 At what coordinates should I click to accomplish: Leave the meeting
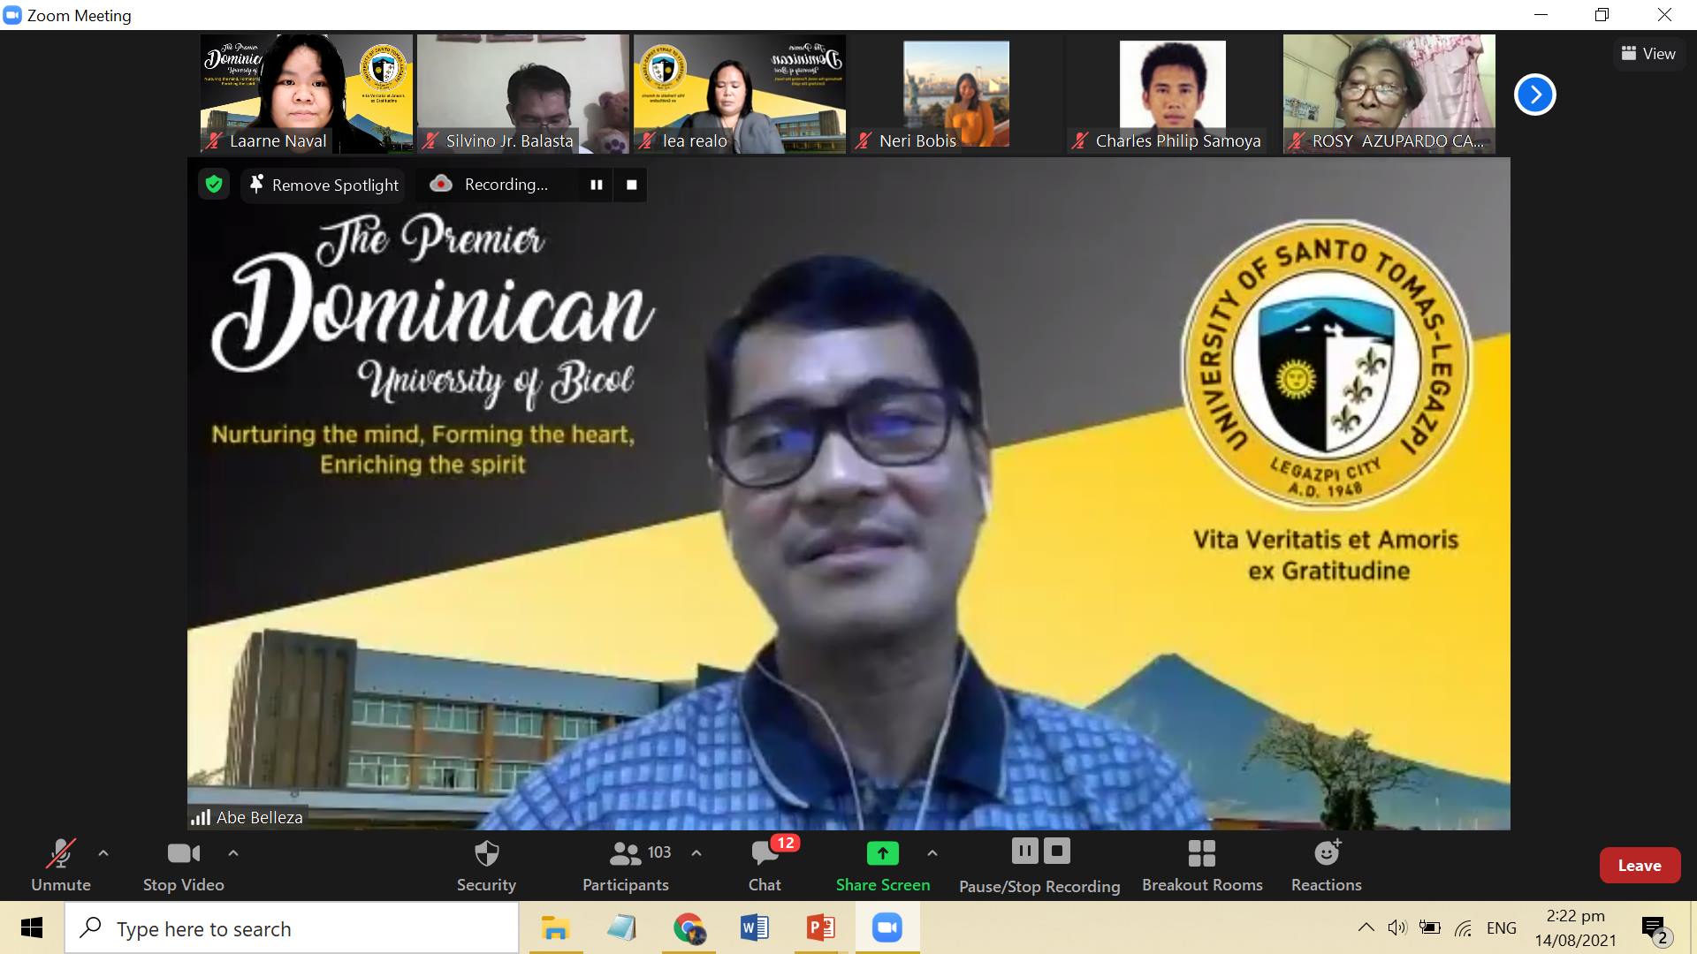[1639, 866]
